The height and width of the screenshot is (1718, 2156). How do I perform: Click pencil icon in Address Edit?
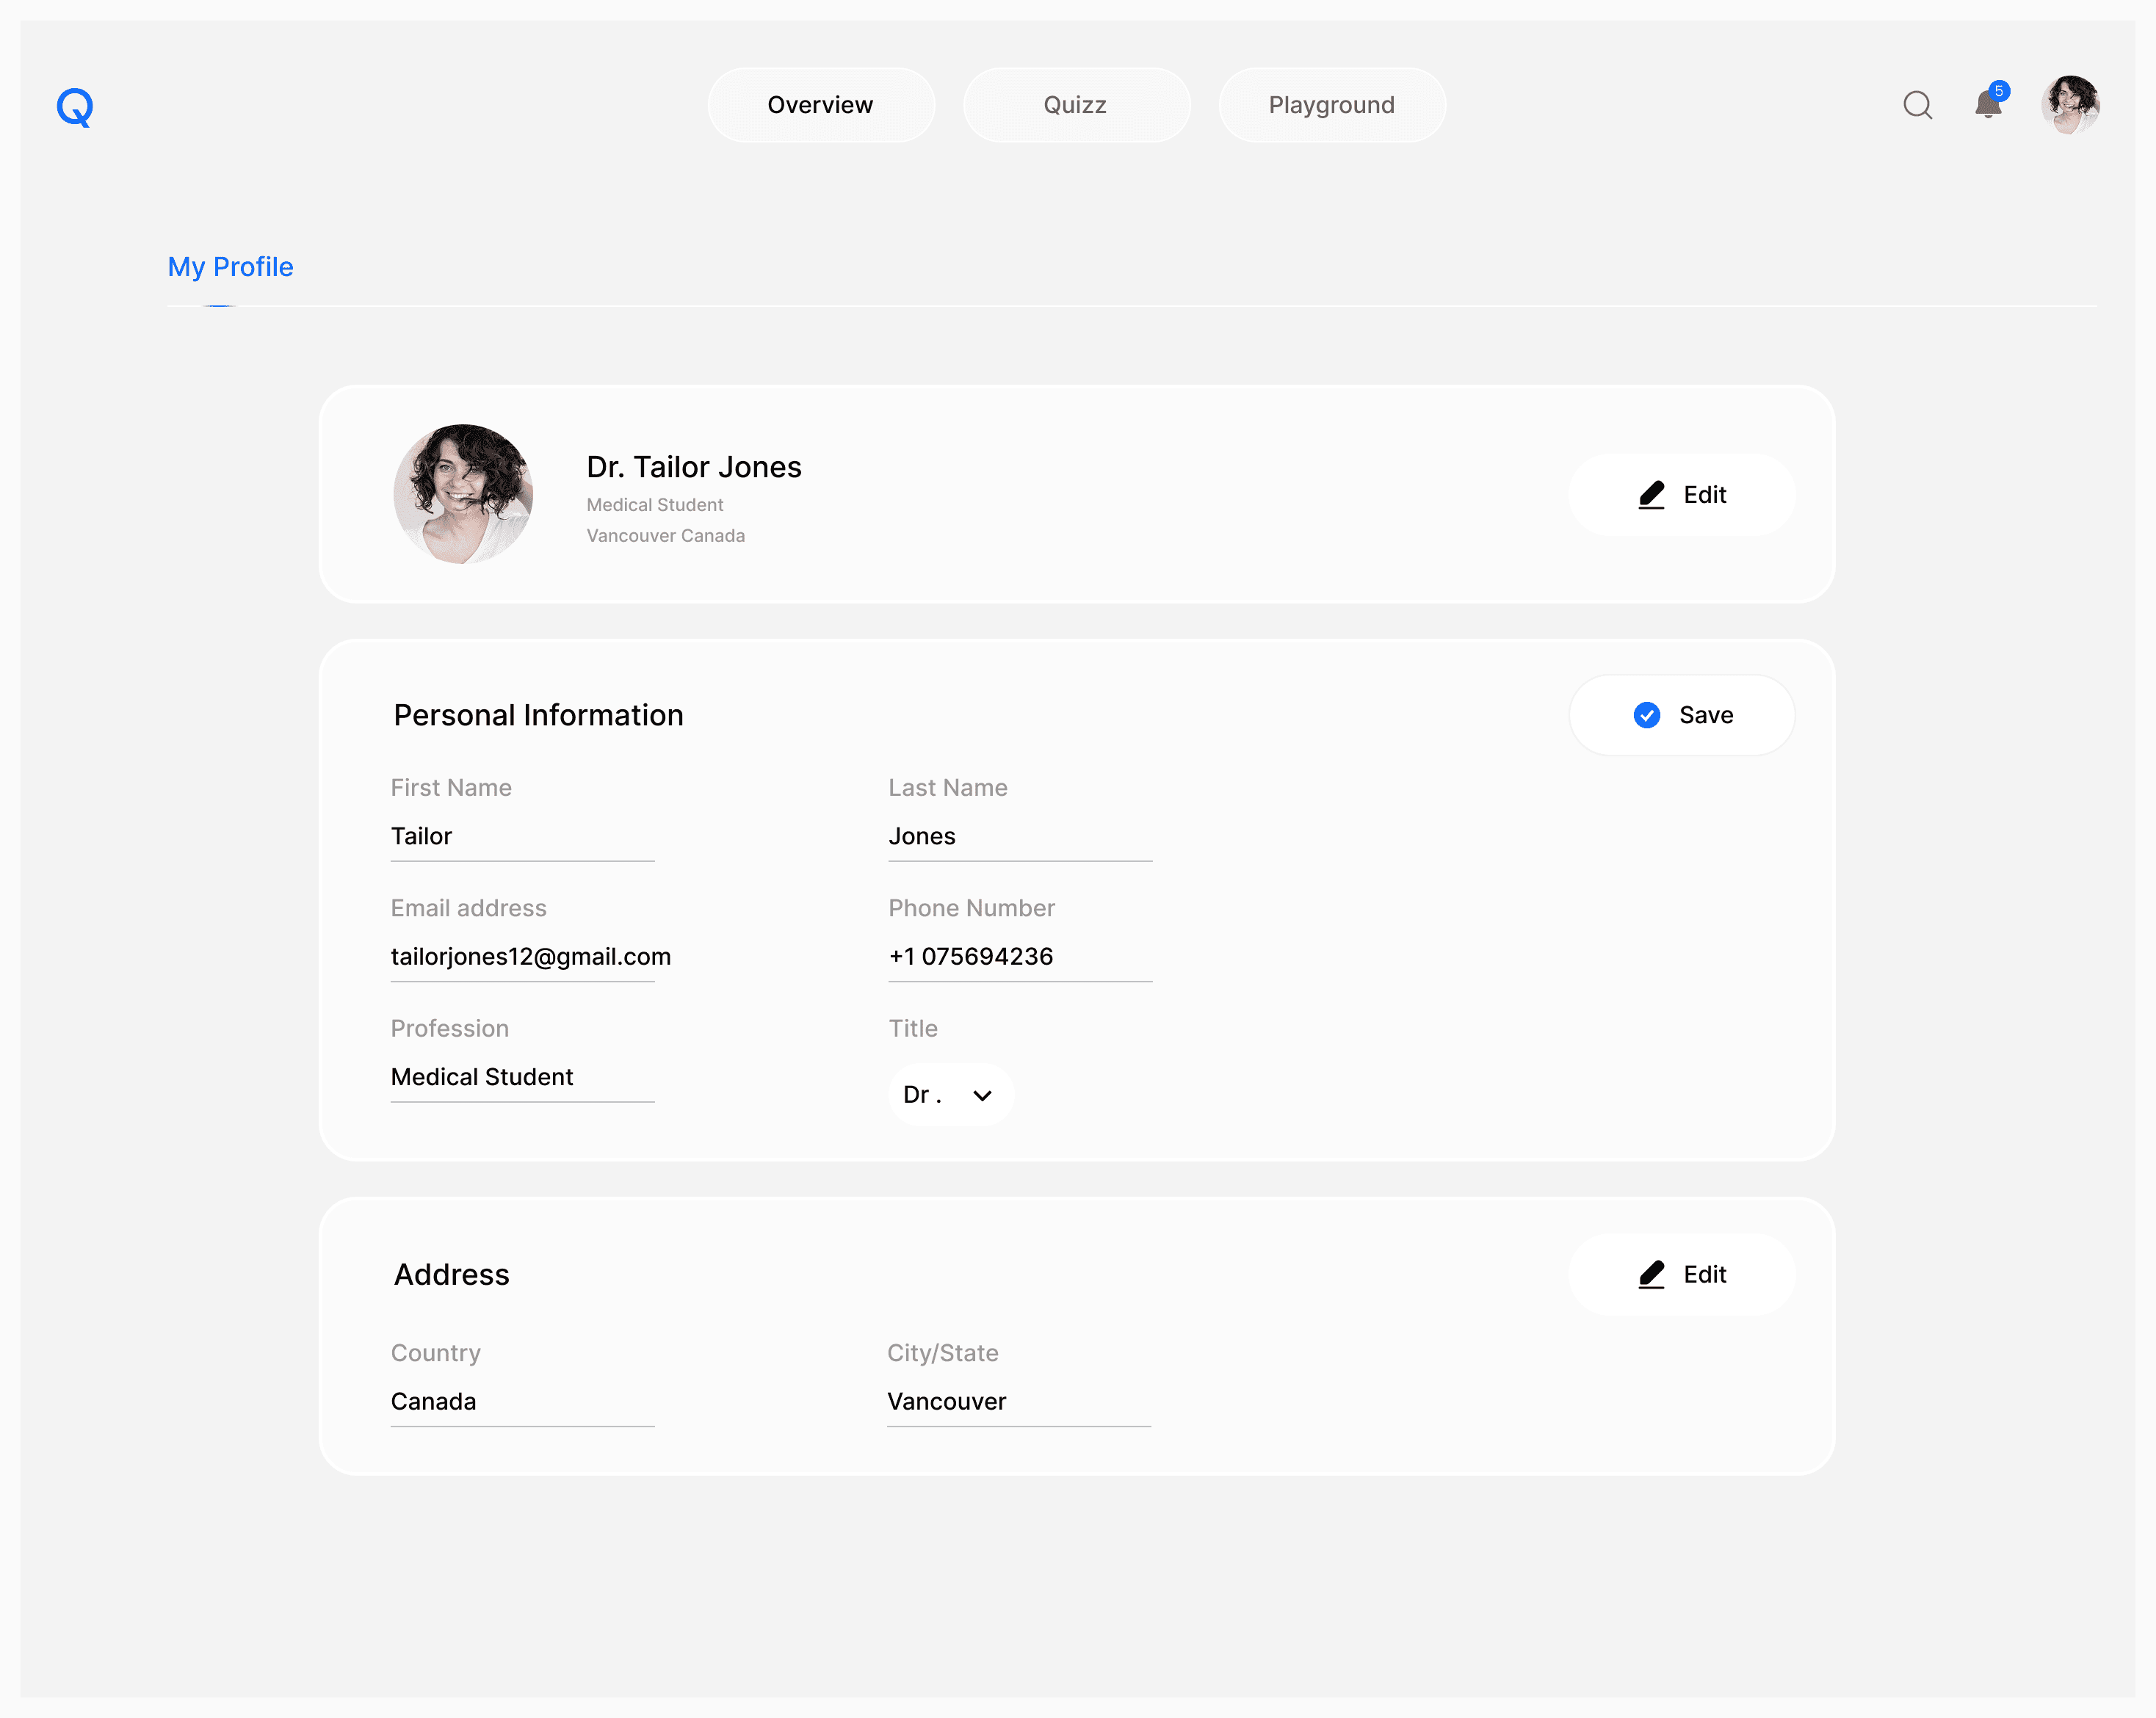(x=1651, y=1274)
